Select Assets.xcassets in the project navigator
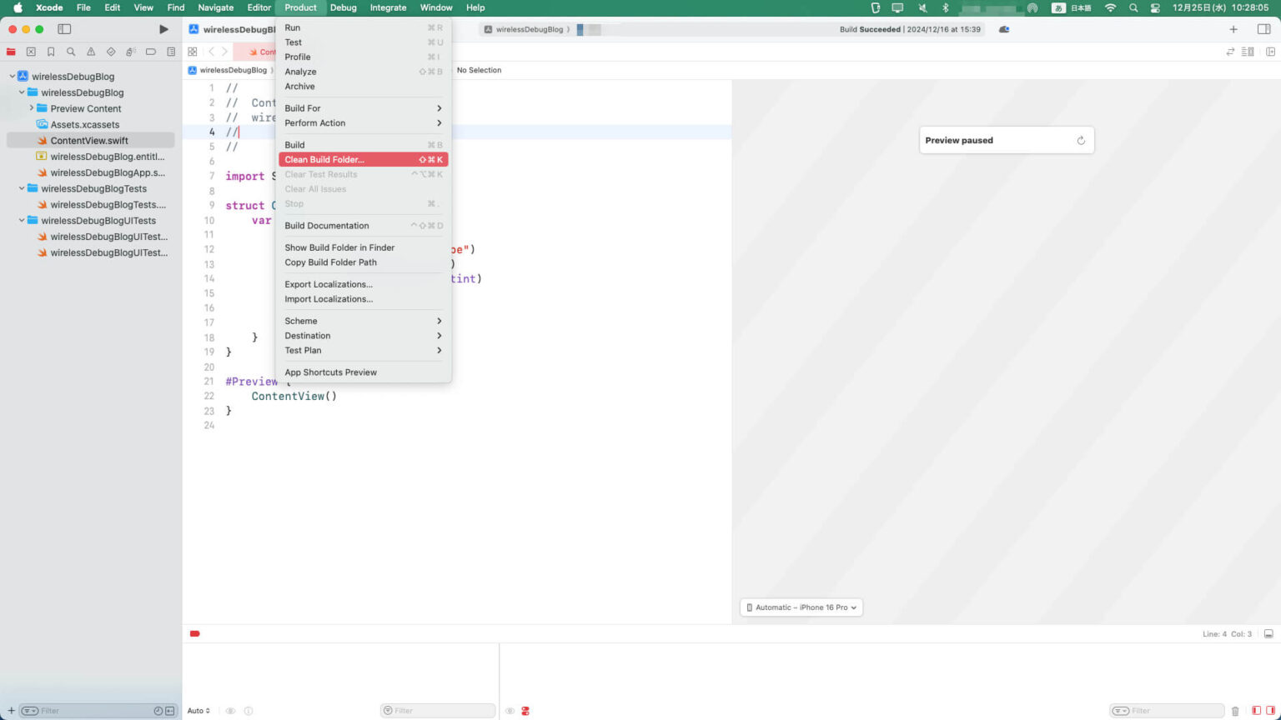This screenshot has height=720, width=1281. [x=84, y=125]
